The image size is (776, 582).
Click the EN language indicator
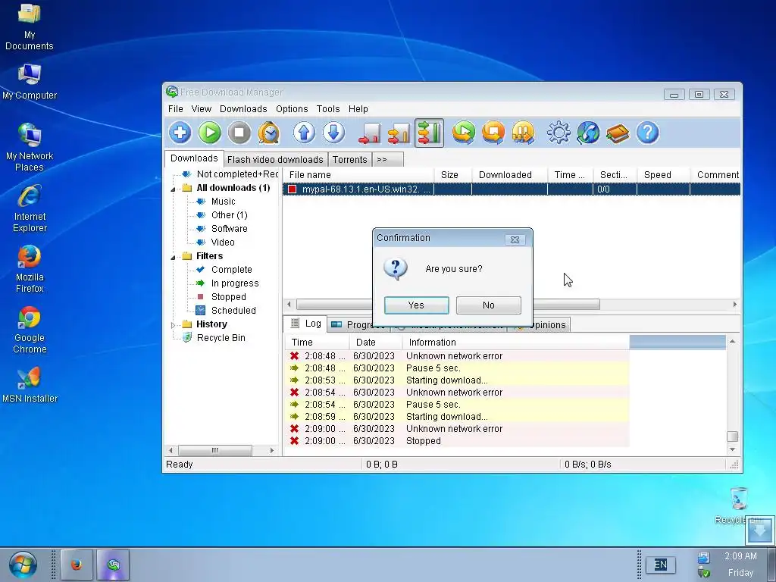pyautogui.click(x=660, y=565)
